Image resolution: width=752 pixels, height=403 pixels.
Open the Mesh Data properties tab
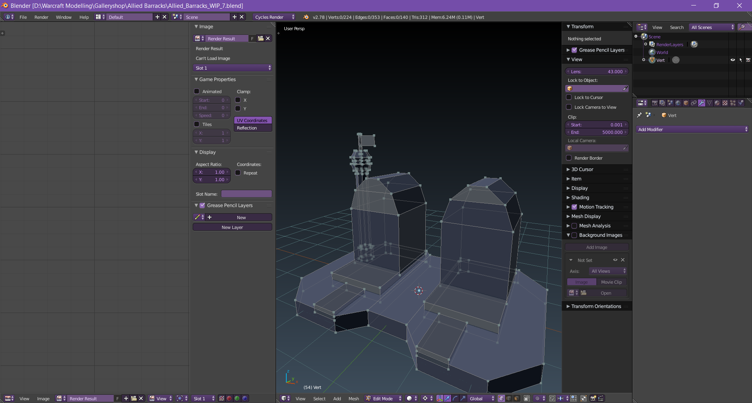pyautogui.click(x=709, y=103)
